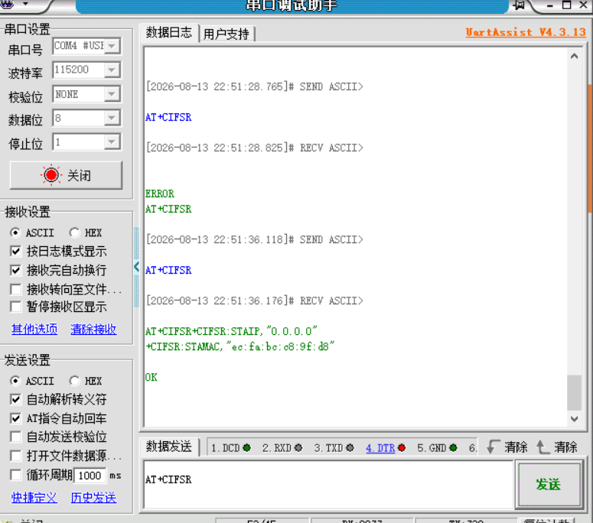Click the 22:51:36.176 RECV ASCII timestamp line
Screen dimensions: 593x523
coord(255,300)
